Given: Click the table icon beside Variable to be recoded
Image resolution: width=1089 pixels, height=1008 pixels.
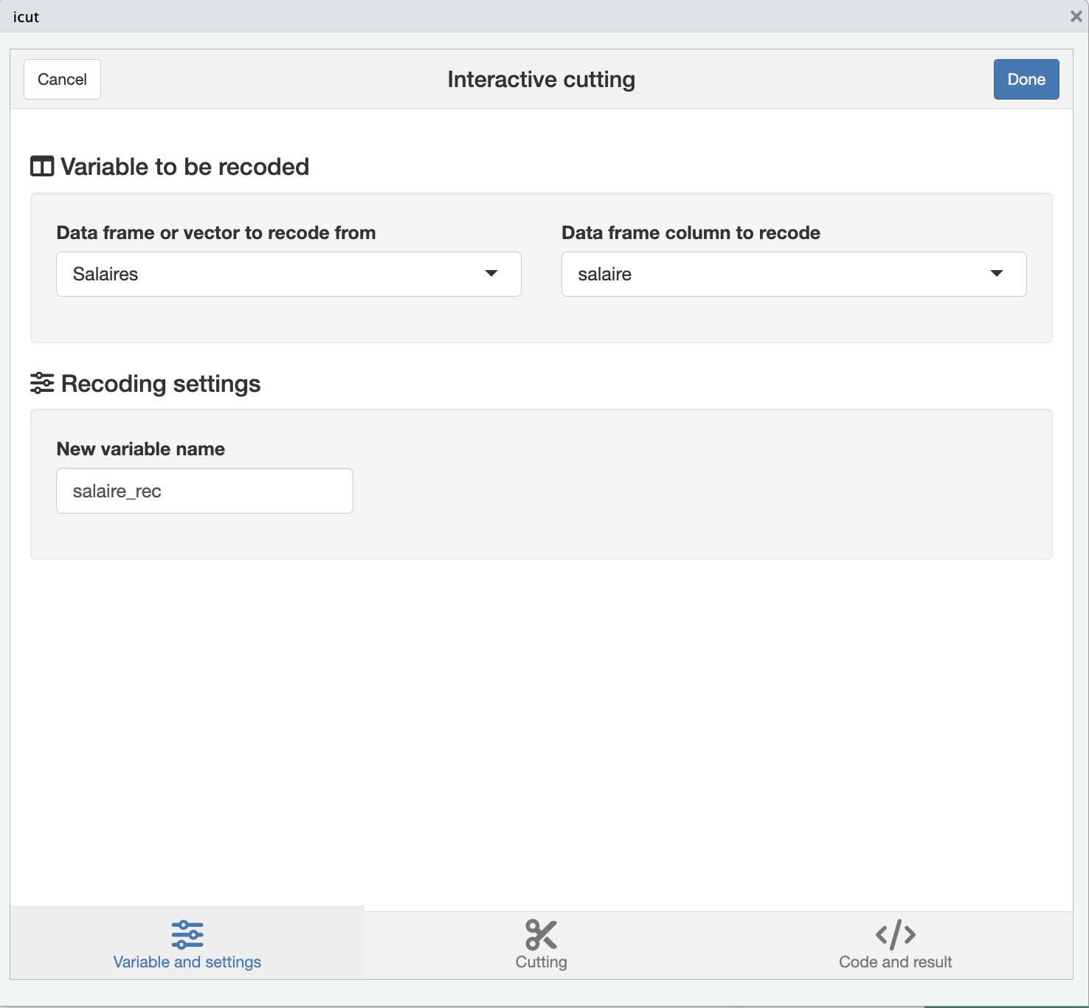Looking at the screenshot, I should pos(42,167).
